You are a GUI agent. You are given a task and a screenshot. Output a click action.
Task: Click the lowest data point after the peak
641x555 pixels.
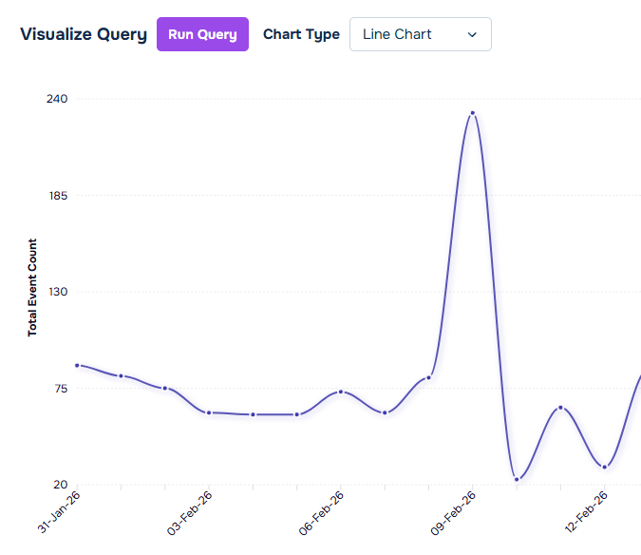517,479
